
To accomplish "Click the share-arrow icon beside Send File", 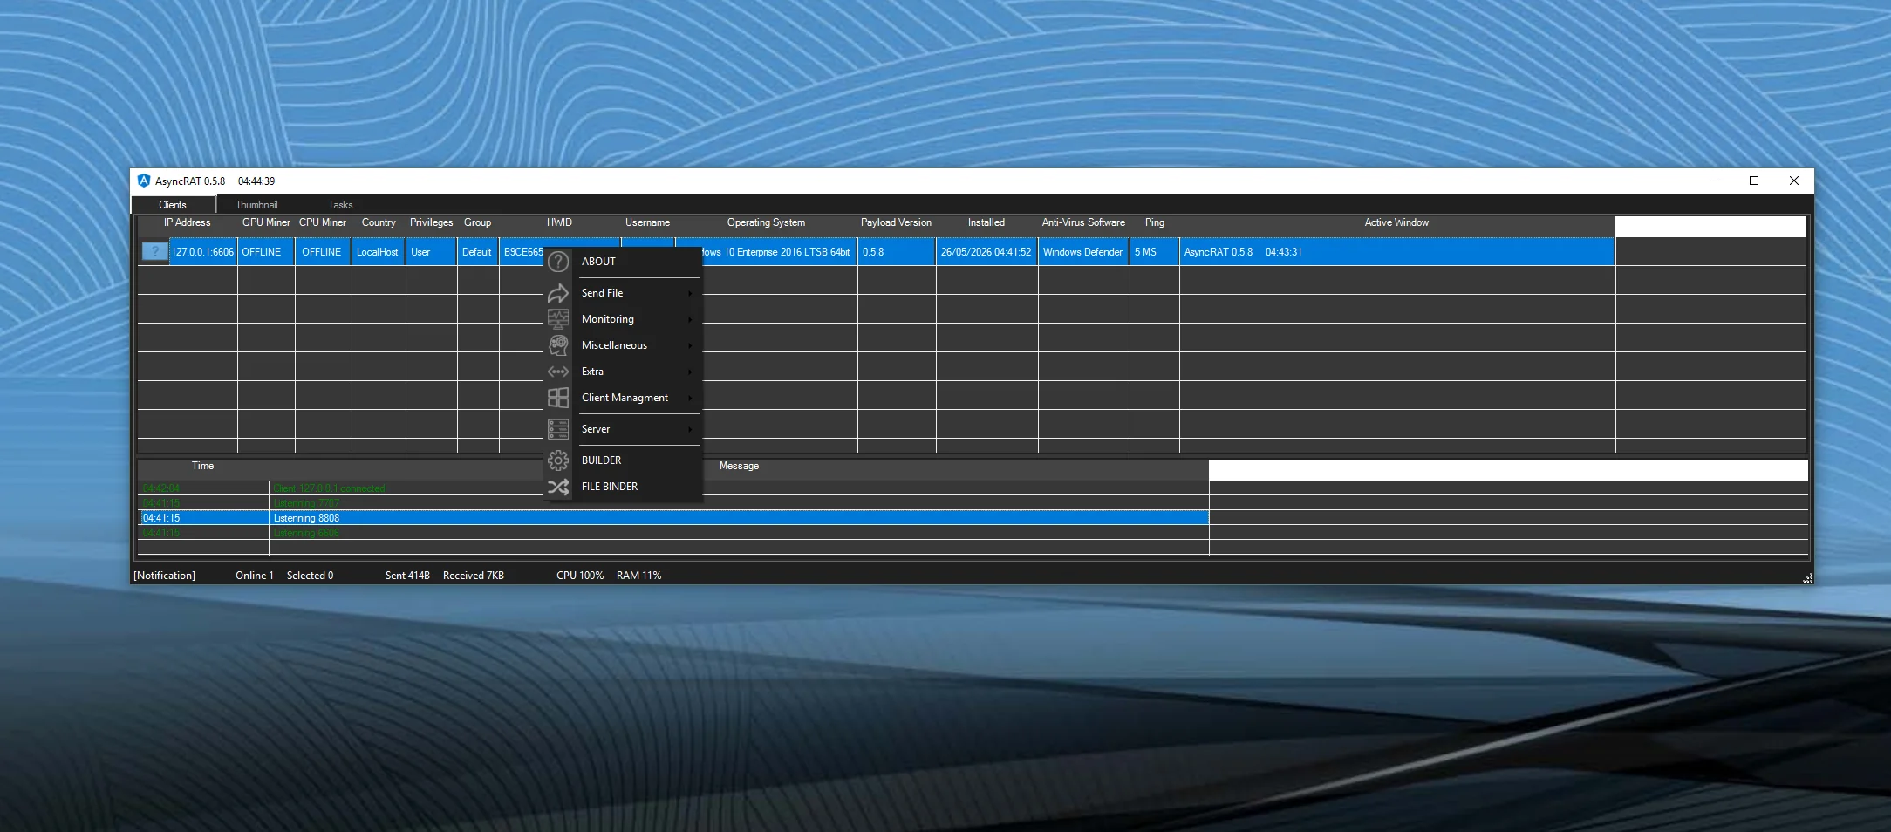I will coord(558,293).
